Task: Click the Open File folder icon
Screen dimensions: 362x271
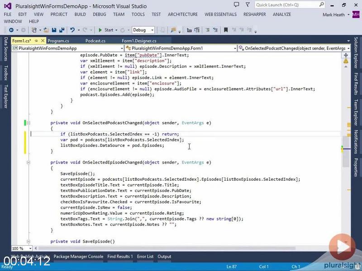Action: pos(46,30)
